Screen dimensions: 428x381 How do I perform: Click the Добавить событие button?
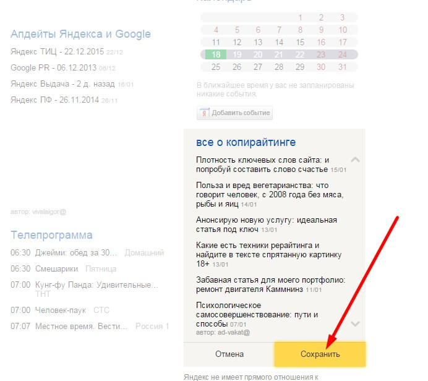coord(234,113)
